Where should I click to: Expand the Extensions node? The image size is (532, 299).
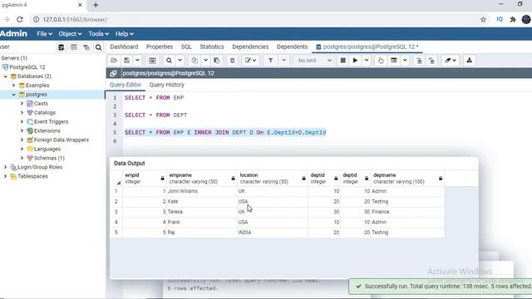(x=22, y=131)
